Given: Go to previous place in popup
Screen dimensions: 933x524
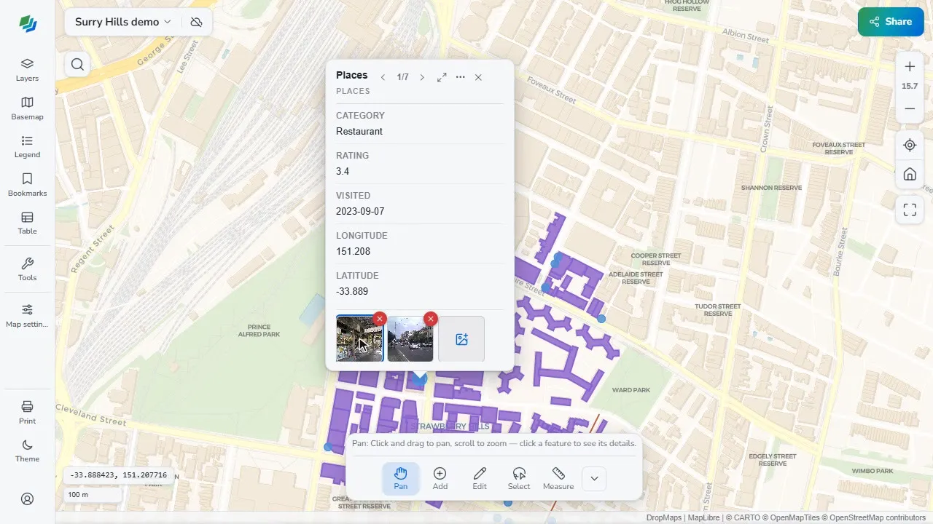Looking at the screenshot, I should pyautogui.click(x=383, y=77).
